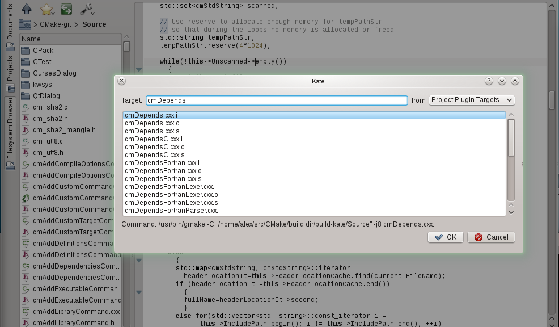Viewport: 559px width, 327px height.
Task: Click the Target text input field
Action: tap(276, 100)
